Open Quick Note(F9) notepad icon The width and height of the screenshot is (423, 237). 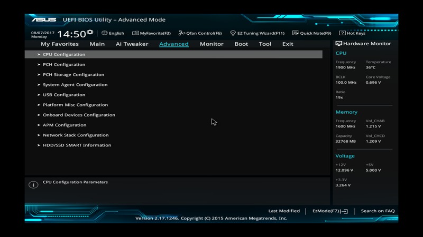tap(296, 33)
